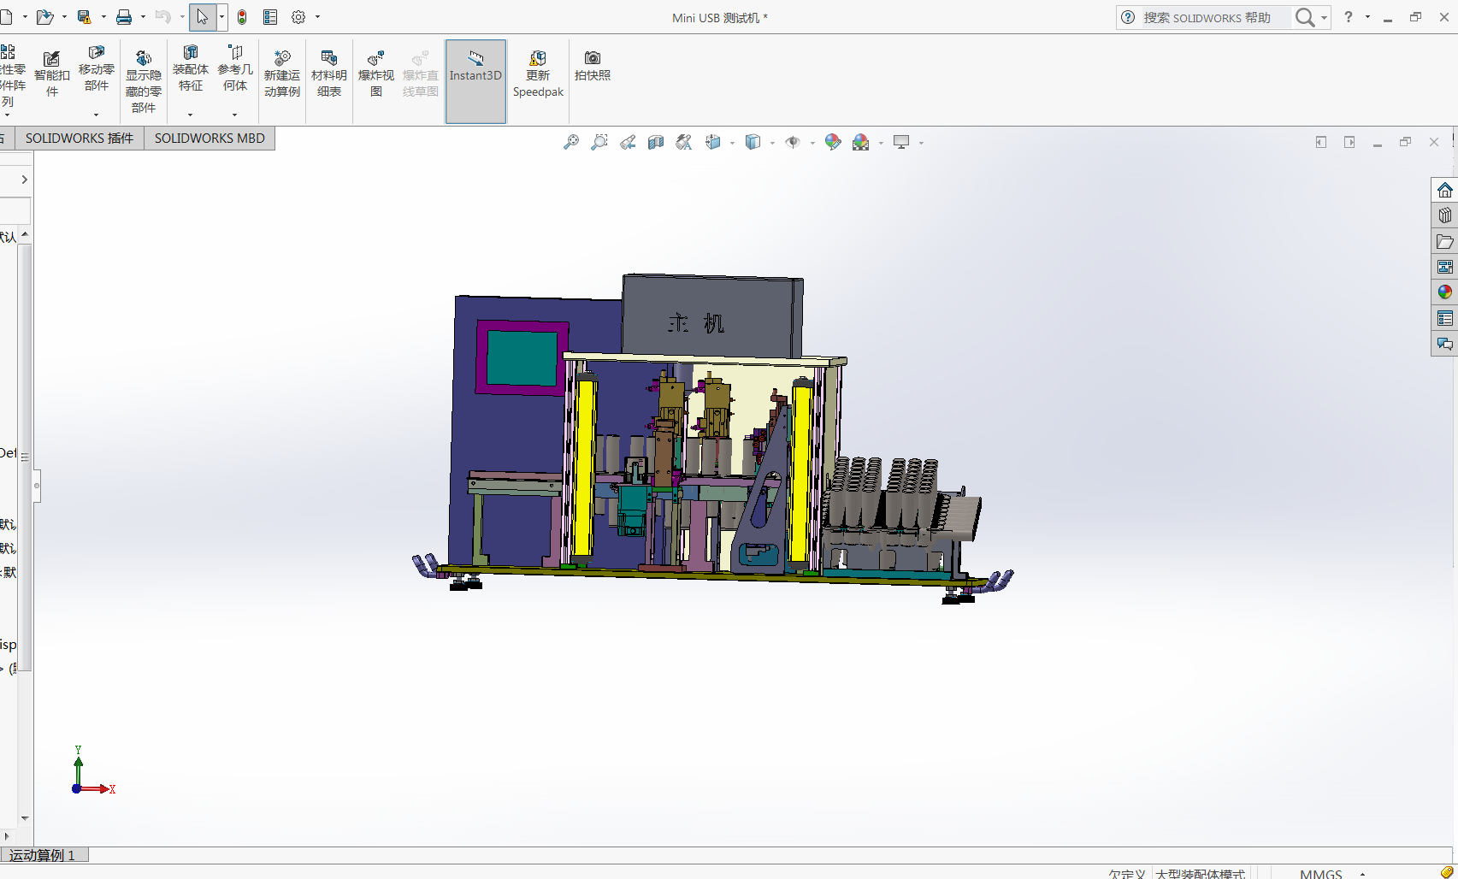The width and height of the screenshot is (1458, 879).
Task: Switch to the SOLIDWORKS MBD tab
Action: pyautogui.click(x=210, y=139)
